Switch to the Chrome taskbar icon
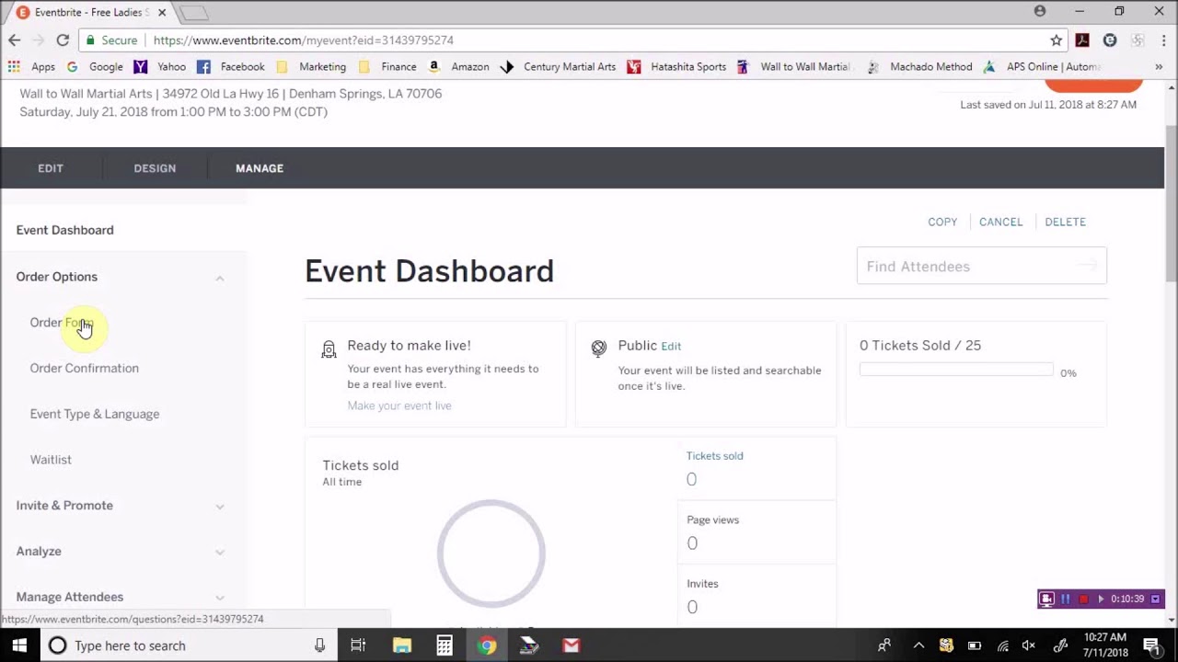Image resolution: width=1178 pixels, height=662 pixels. pyautogui.click(x=487, y=645)
